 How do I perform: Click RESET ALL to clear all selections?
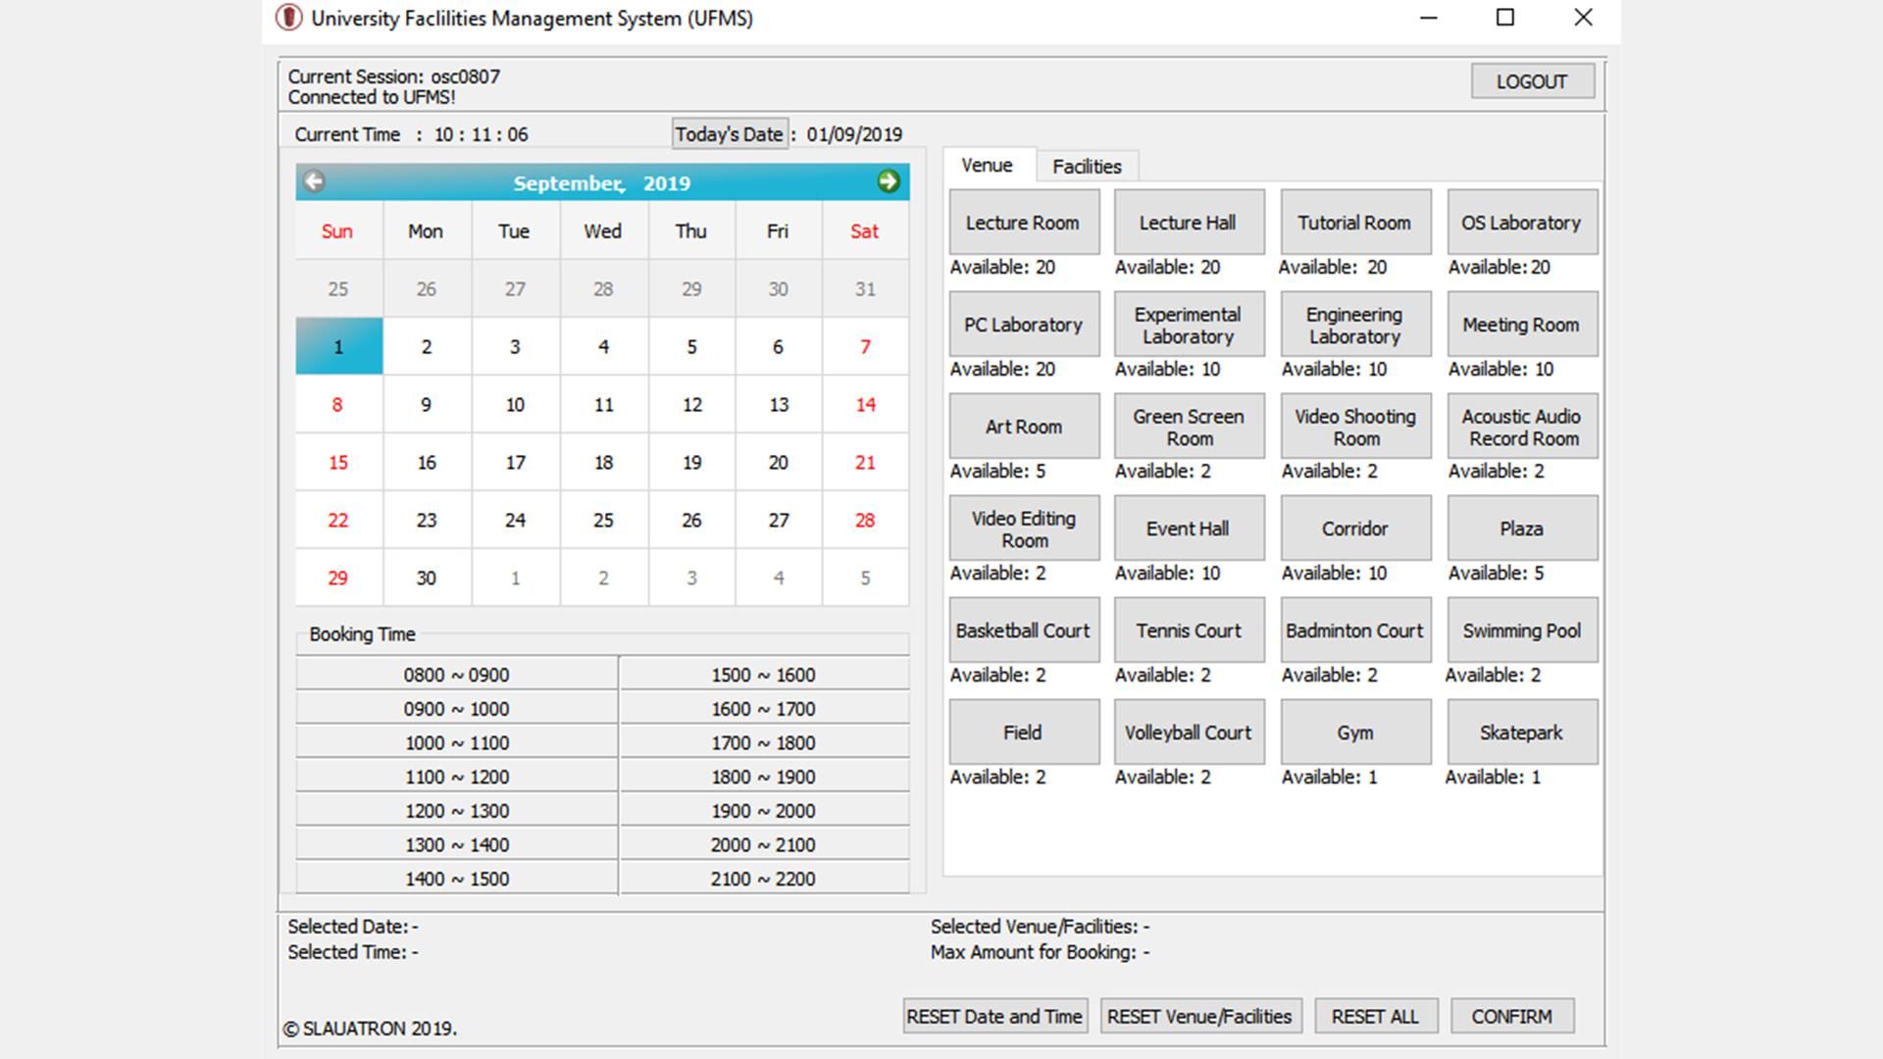point(1377,1016)
